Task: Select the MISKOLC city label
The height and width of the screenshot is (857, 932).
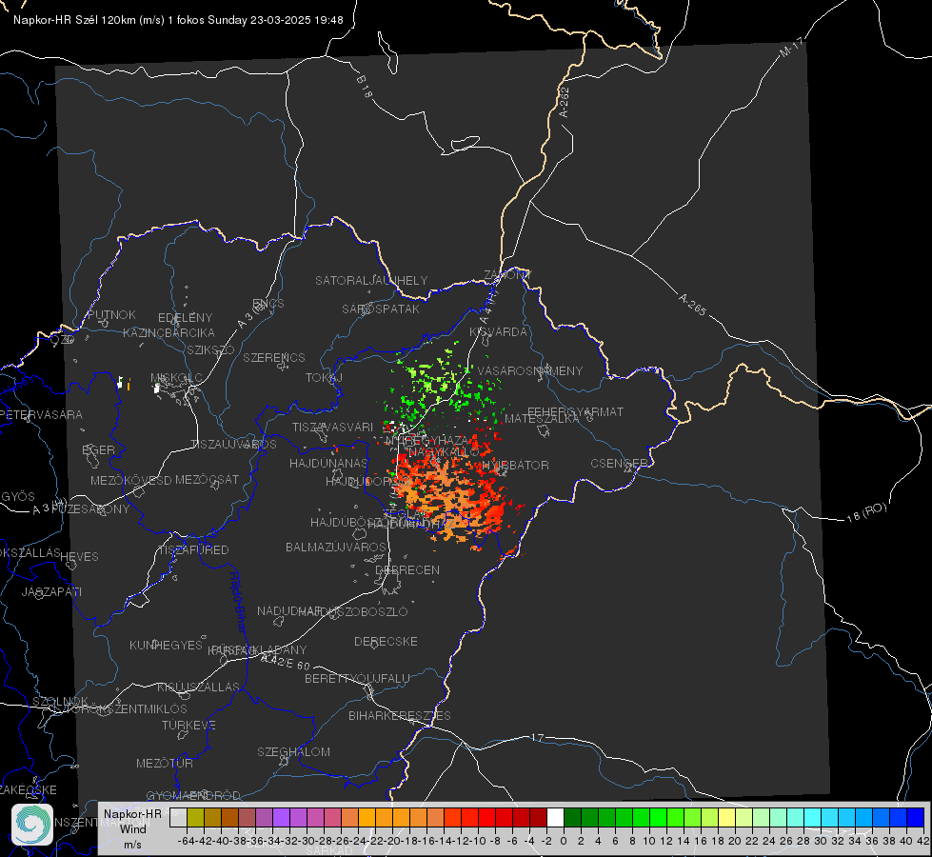Action: coord(176,378)
